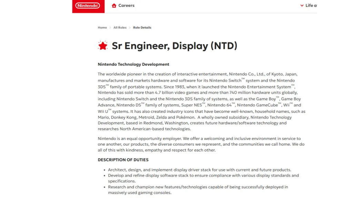
Task: Open the Life at menu label
Action: point(311,5)
